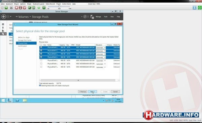The image size is (202, 123).
Task: Expand Allocation dropdown for PhysicalDisk7
Action: point(101,67)
